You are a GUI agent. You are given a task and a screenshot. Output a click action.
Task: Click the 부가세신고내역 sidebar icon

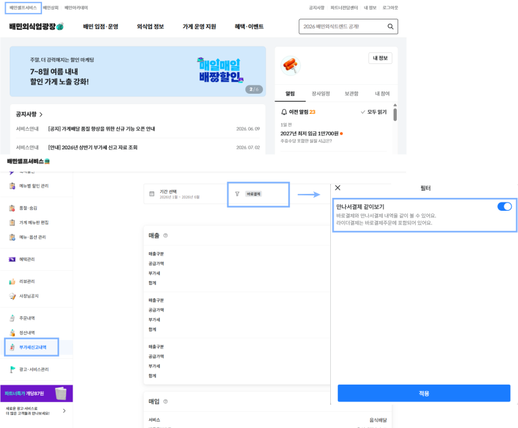pyautogui.click(x=12, y=347)
